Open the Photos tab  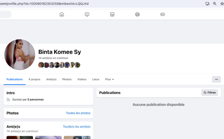click(x=67, y=79)
